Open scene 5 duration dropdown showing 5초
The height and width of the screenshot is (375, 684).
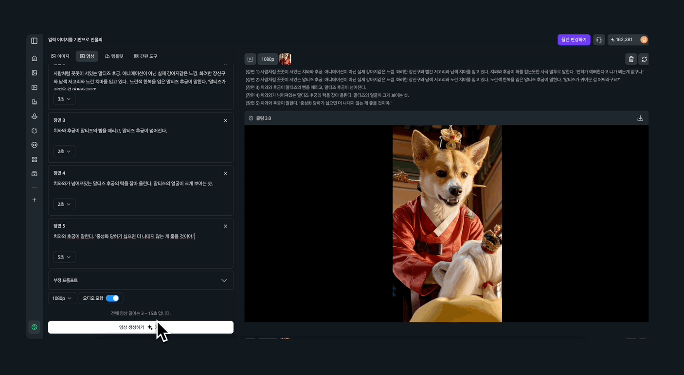64,257
